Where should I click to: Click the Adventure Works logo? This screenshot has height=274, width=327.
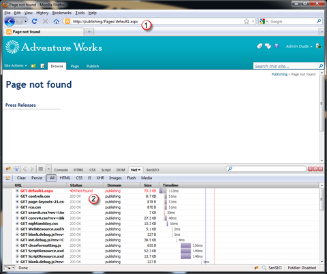pos(54,47)
